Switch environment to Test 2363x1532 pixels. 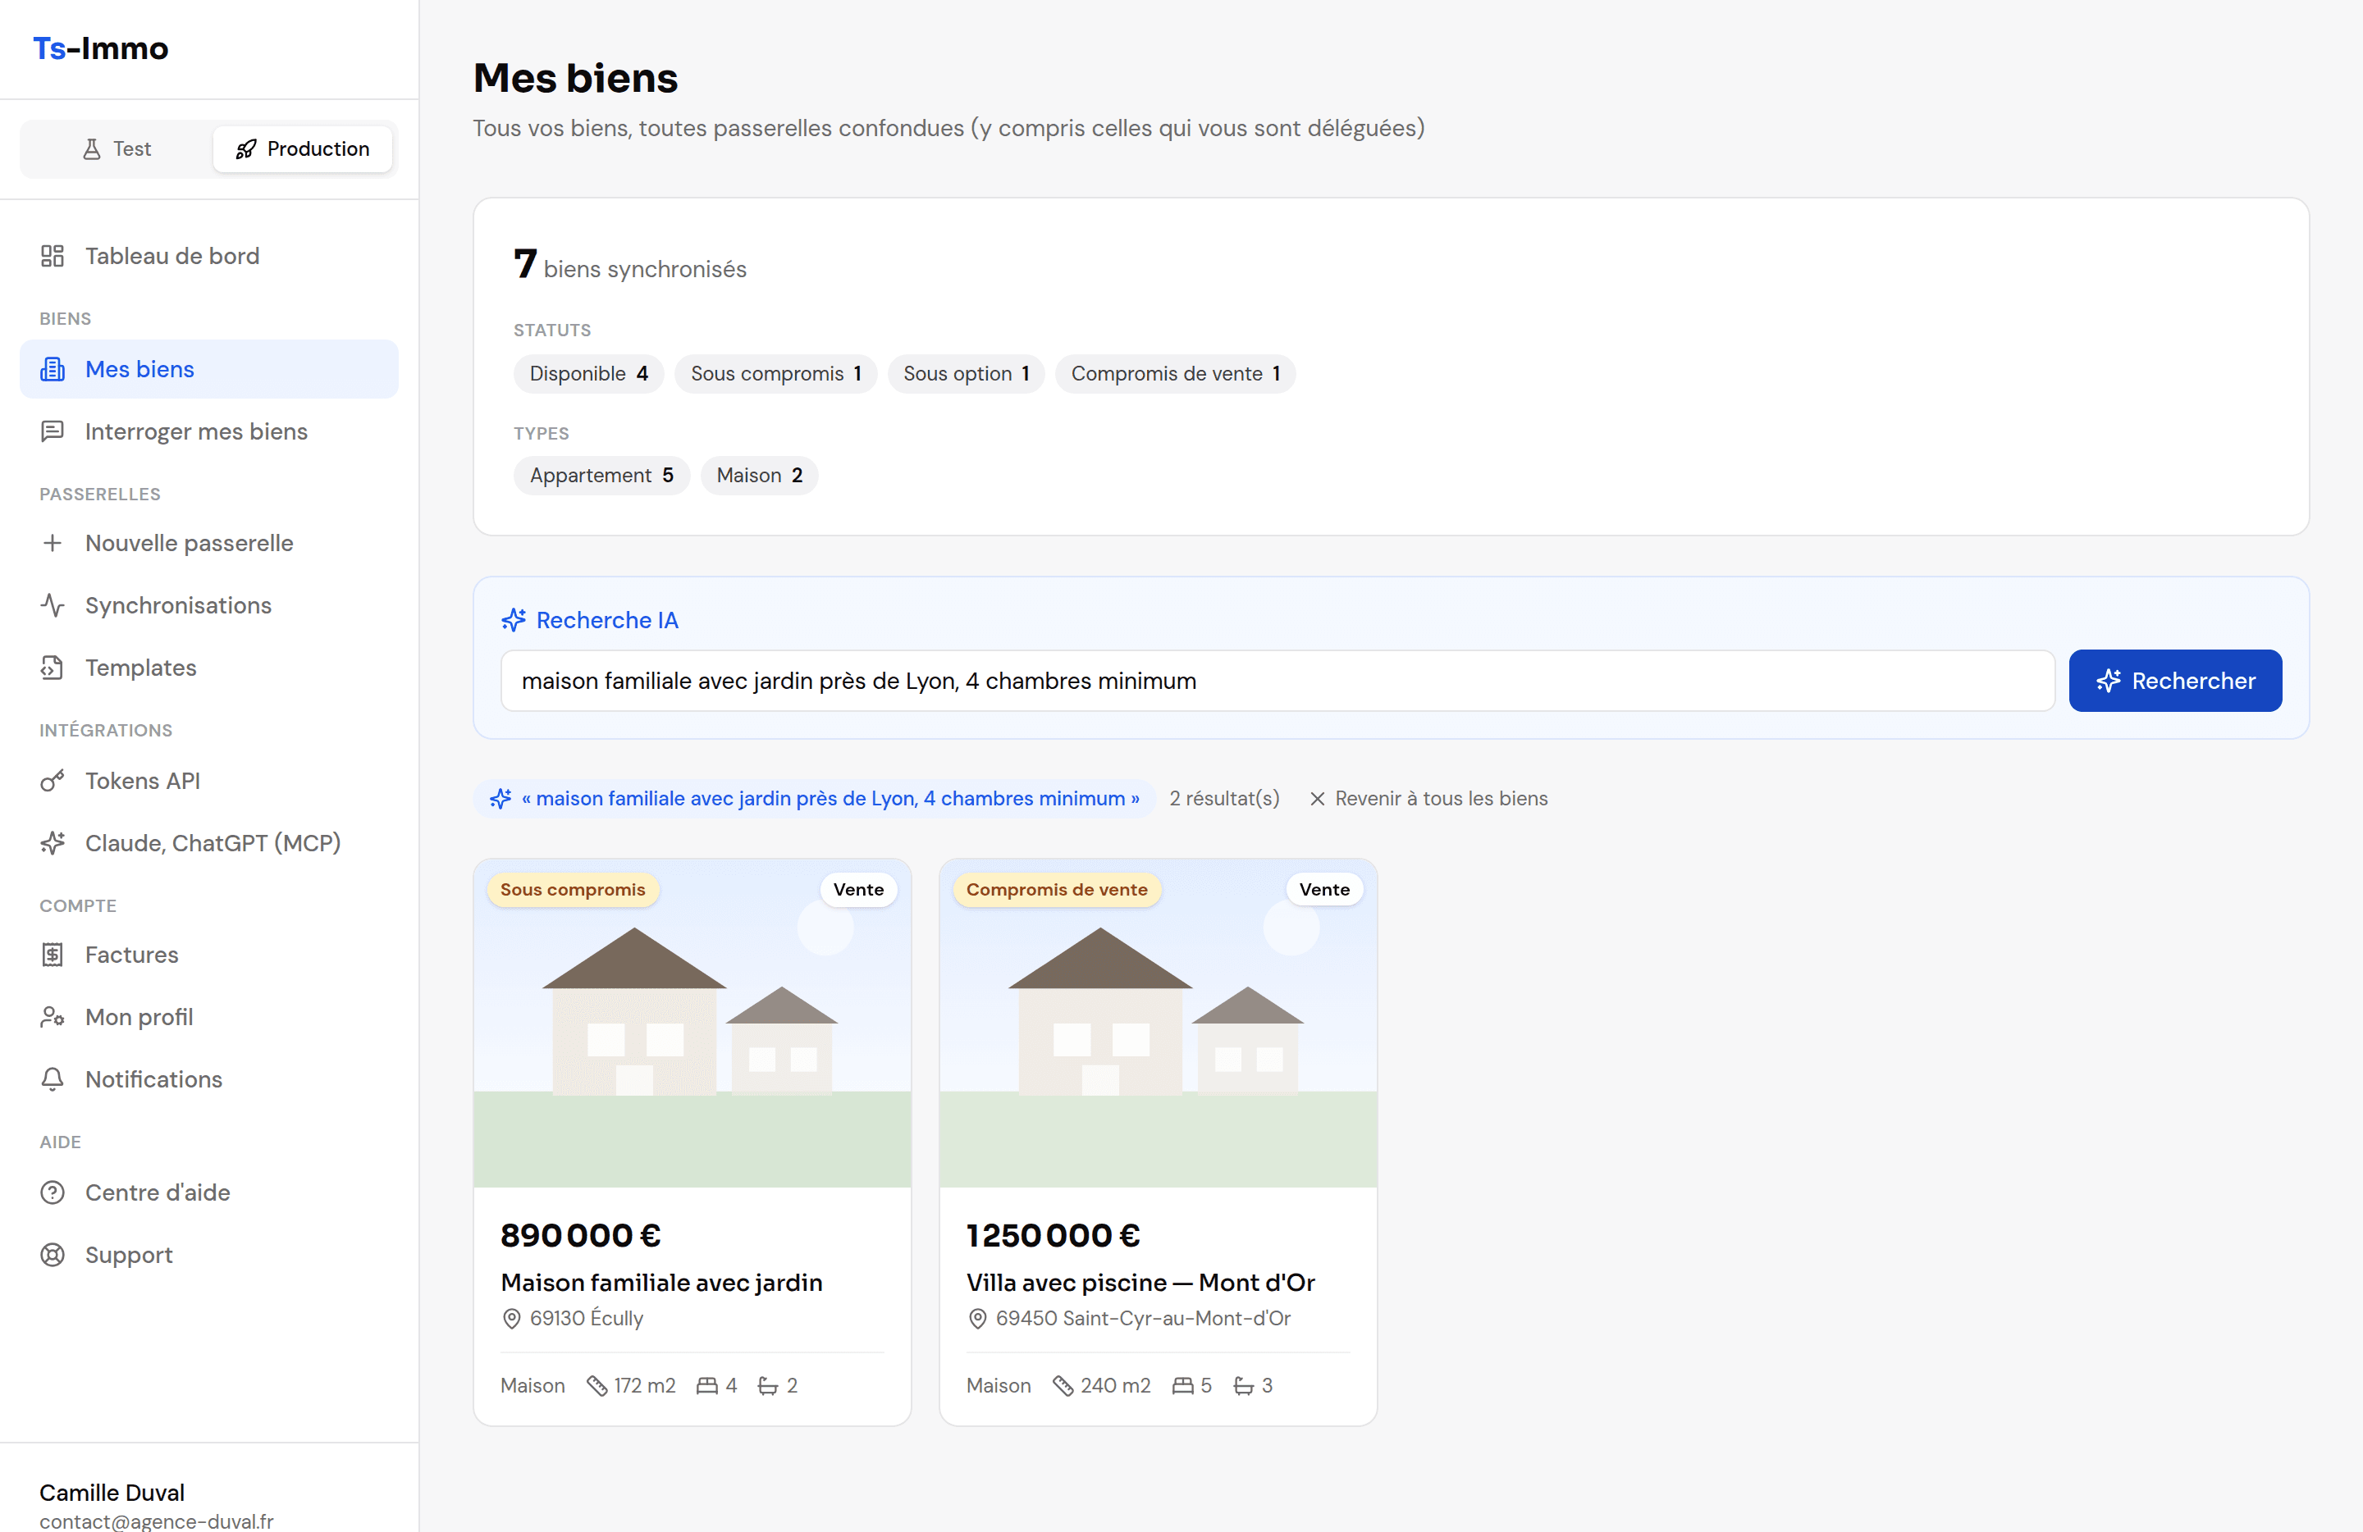[117, 148]
